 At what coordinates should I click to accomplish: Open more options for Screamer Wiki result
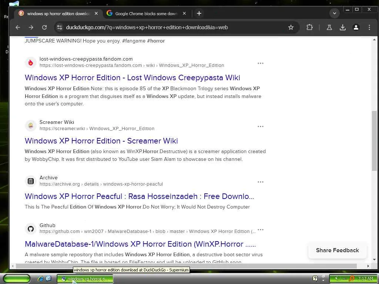point(260,126)
